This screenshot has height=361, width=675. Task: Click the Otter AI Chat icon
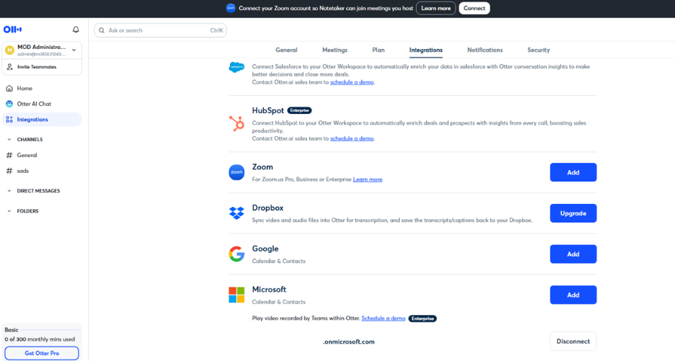point(9,104)
